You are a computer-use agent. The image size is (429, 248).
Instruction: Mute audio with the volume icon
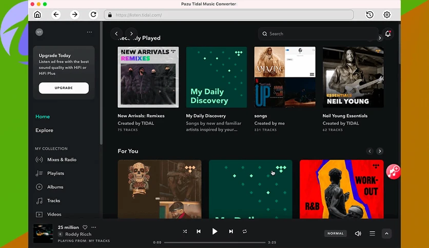point(358,233)
